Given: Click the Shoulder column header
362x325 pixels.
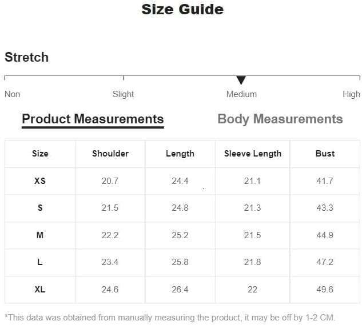Looking at the screenshot, I should 110,154.
